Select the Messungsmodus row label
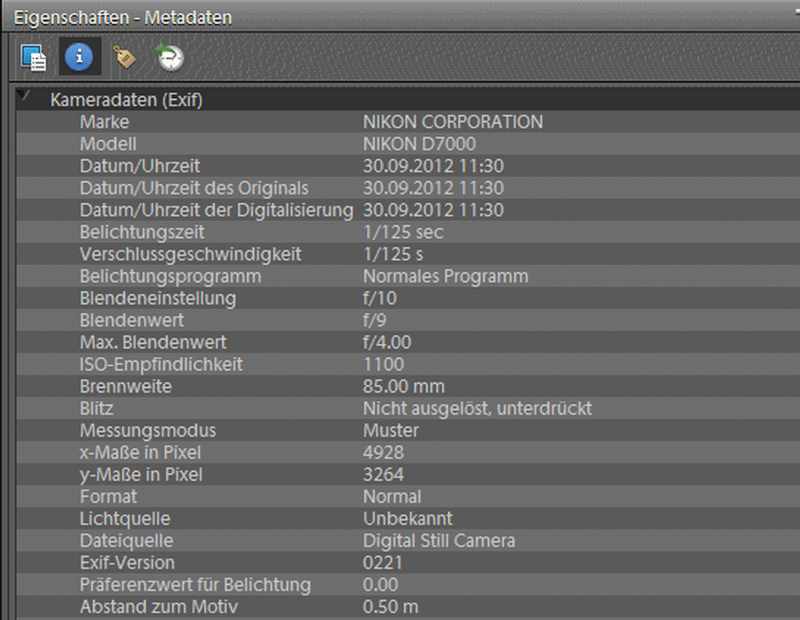The image size is (800, 620). 148,431
